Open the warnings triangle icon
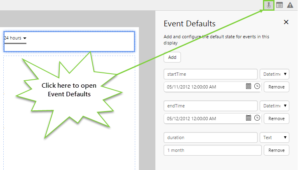 pyautogui.click(x=290, y=5)
